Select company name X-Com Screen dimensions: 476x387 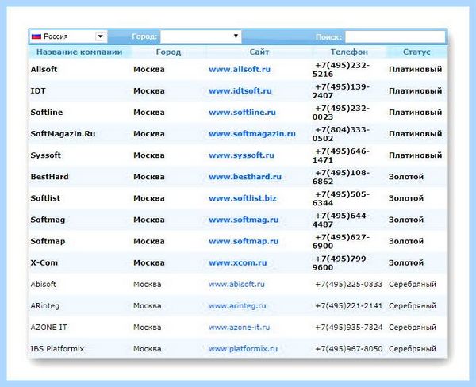pyautogui.click(x=44, y=262)
